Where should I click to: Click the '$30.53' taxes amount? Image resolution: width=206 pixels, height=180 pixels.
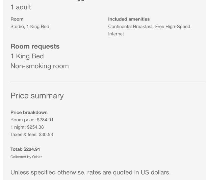(x=46, y=134)
